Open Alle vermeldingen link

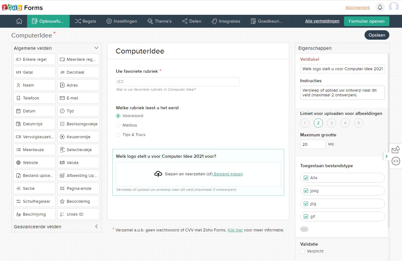point(322,21)
